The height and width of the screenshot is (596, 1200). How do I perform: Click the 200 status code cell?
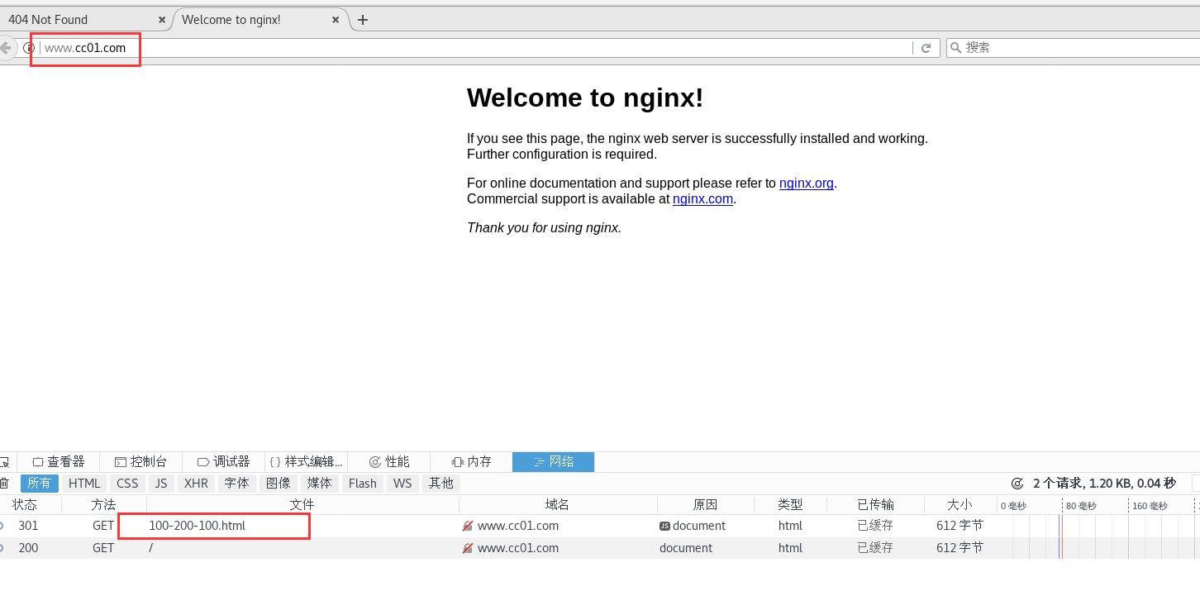28,548
